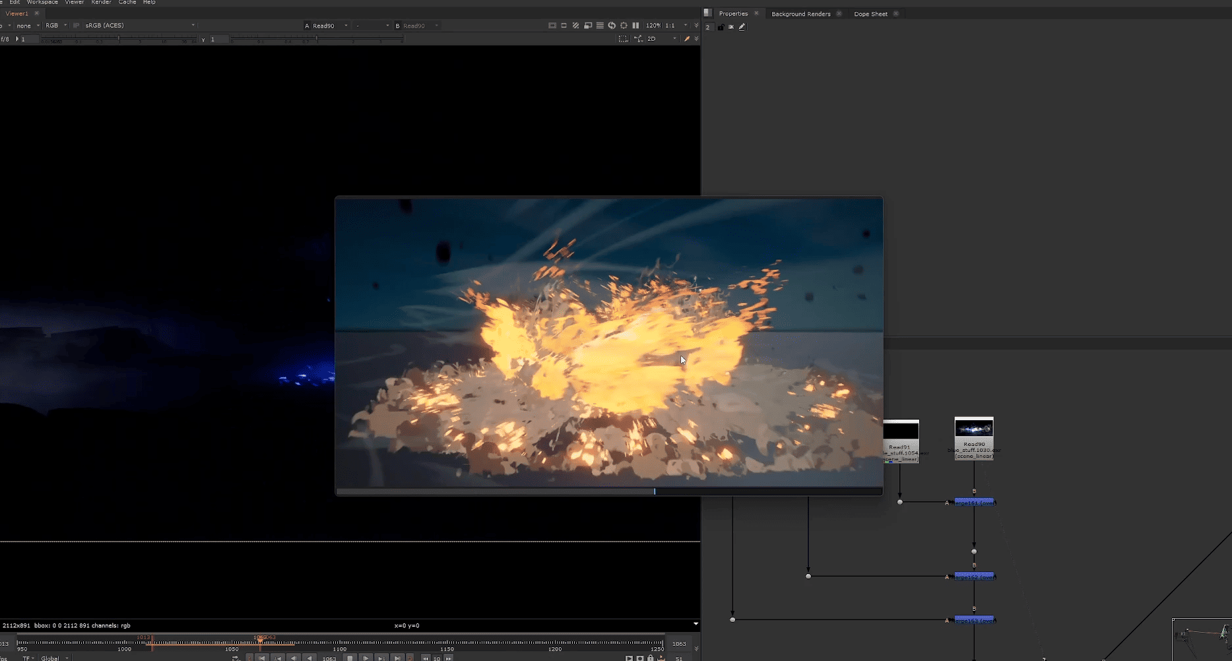The width and height of the screenshot is (1232, 661).
Task: Select the Merge162 (over) node
Action: point(974,577)
